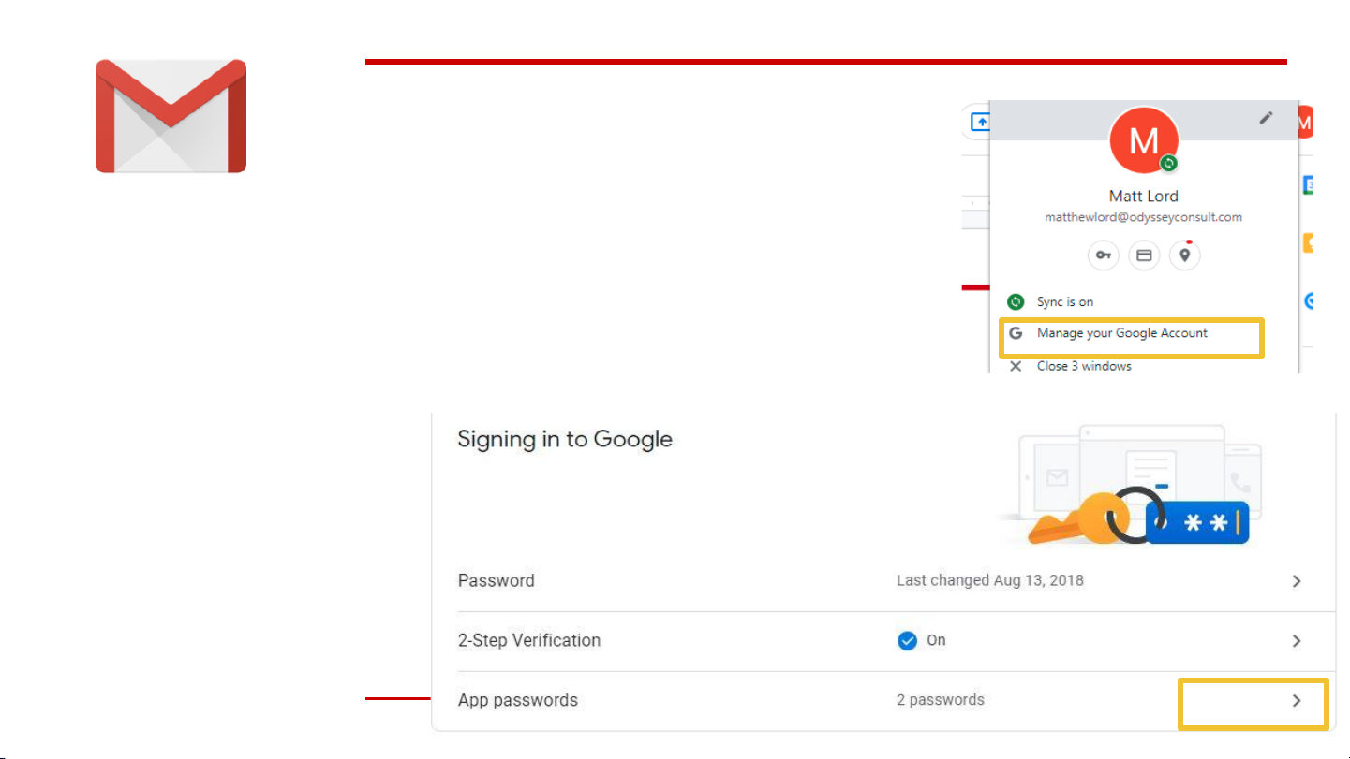The height and width of the screenshot is (759, 1350).
Task: Click the Google Calendar side panel icon
Action: pyautogui.click(x=1307, y=185)
